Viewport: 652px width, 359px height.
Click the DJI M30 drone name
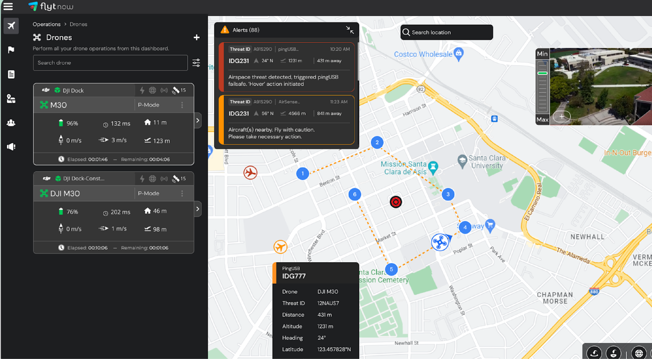(65, 194)
